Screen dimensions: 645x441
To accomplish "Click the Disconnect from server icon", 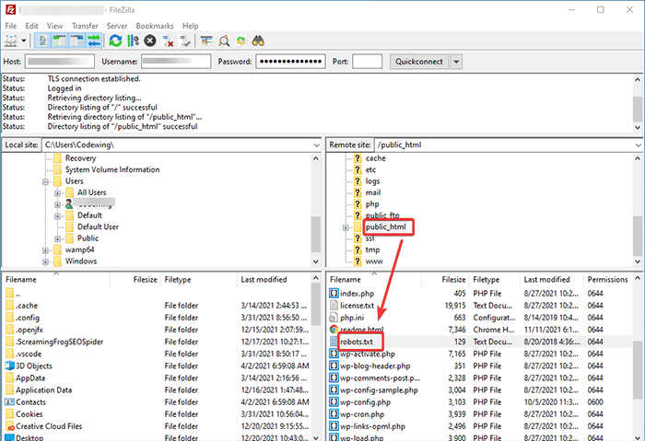I will coord(168,41).
